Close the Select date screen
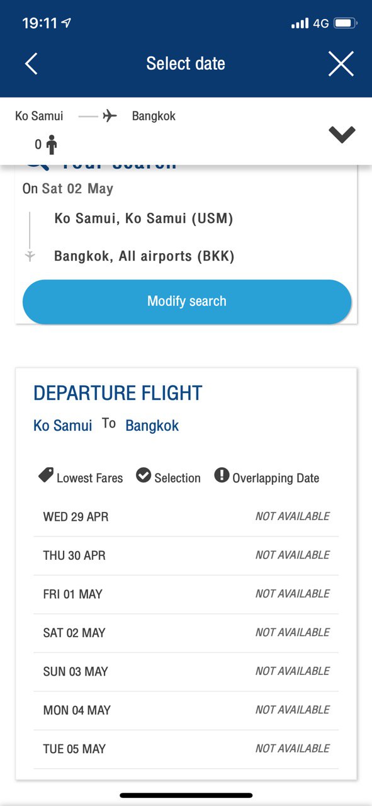Image resolution: width=372 pixels, height=806 pixels. tap(341, 64)
